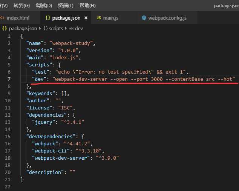239x191 pixels.
Task: Click the "devDependencies" key
Action: 51,137
